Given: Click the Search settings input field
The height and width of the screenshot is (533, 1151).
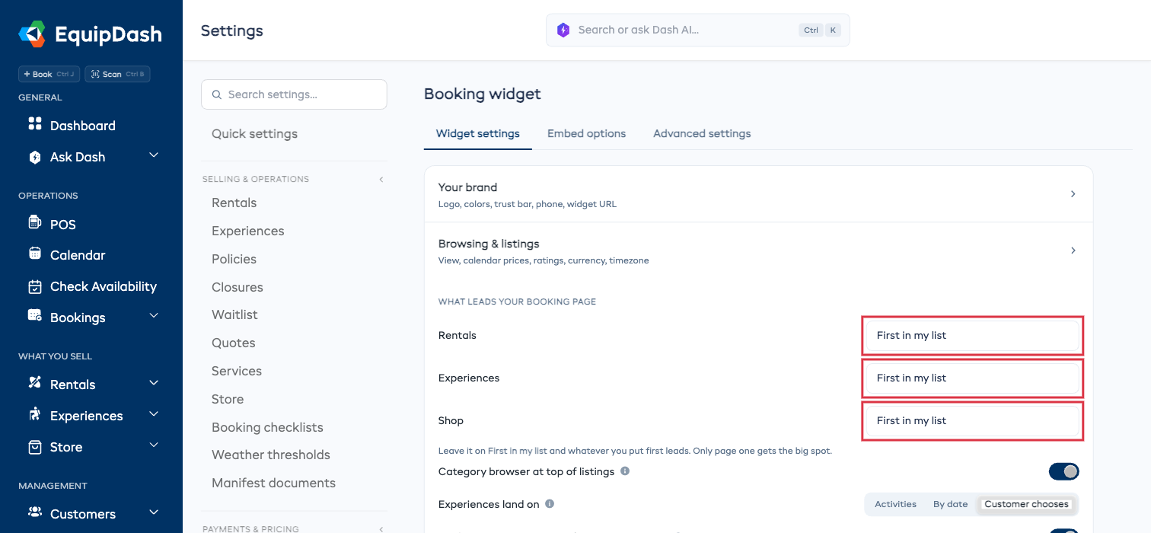Looking at the screenshot, I should (x=294, y=94).
